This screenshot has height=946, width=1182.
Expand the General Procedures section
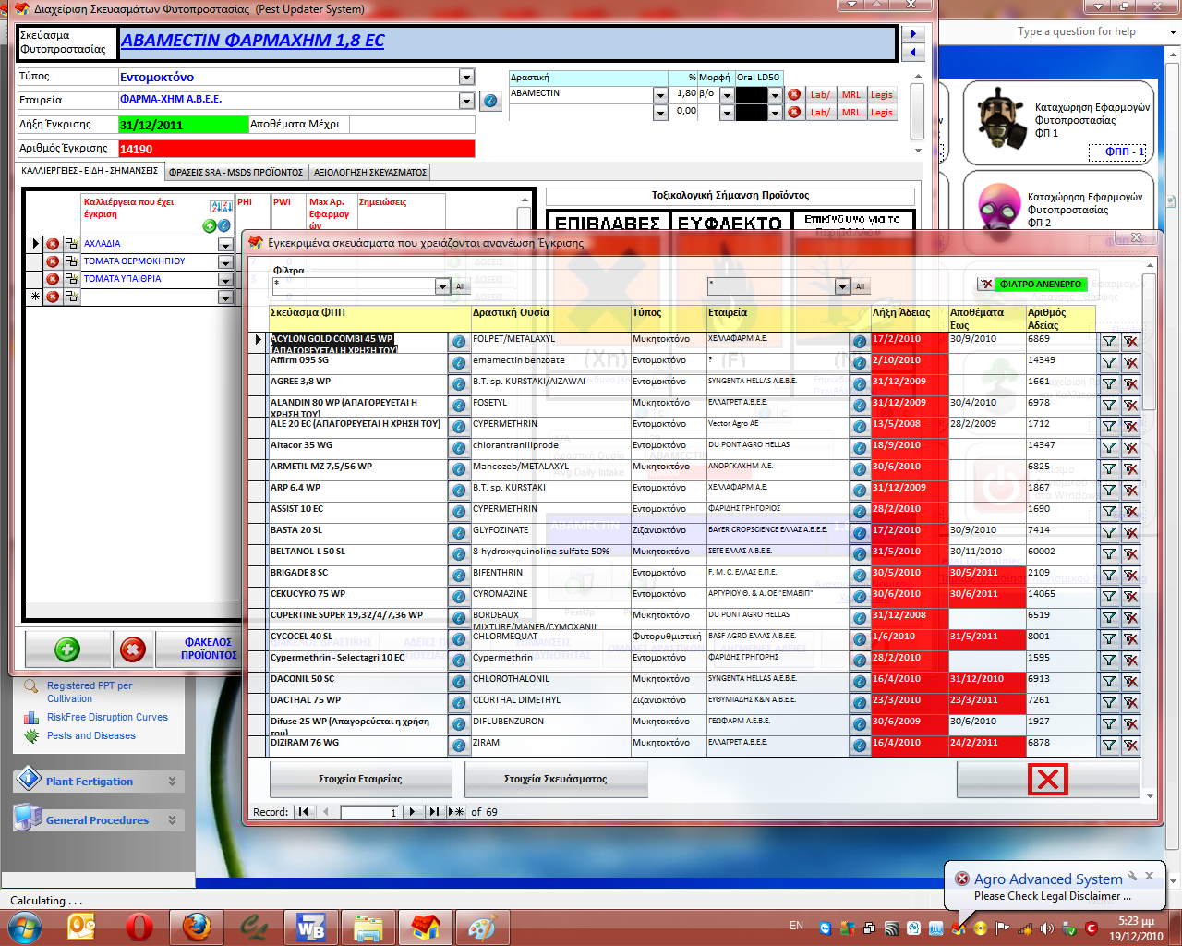click(x=99, y=820)
